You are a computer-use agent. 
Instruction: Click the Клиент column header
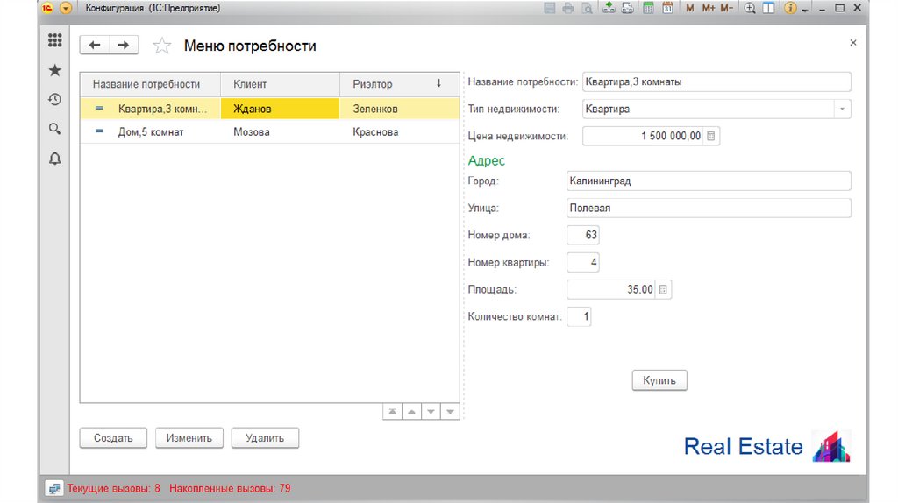point(279,84)
